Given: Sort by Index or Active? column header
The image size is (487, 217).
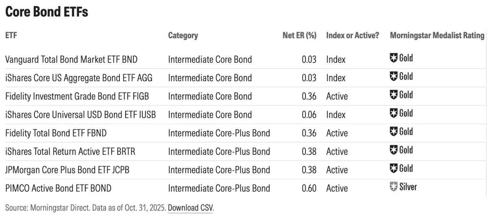Looking at the screenshot, I should click(x=352, y=35).
